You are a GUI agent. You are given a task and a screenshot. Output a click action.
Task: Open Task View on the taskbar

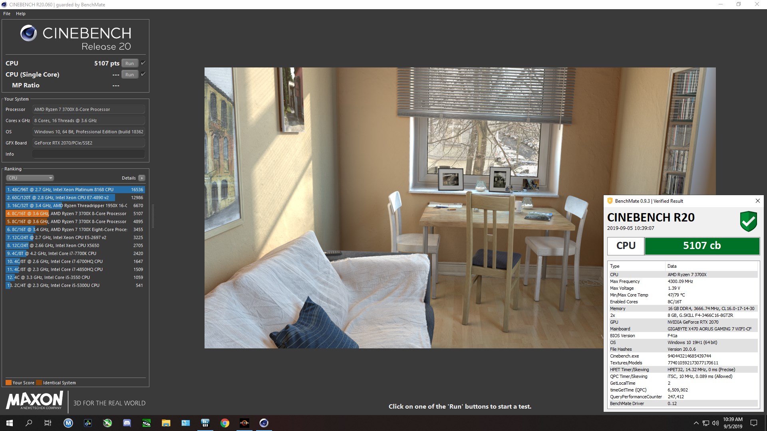[x=48, y=423]
